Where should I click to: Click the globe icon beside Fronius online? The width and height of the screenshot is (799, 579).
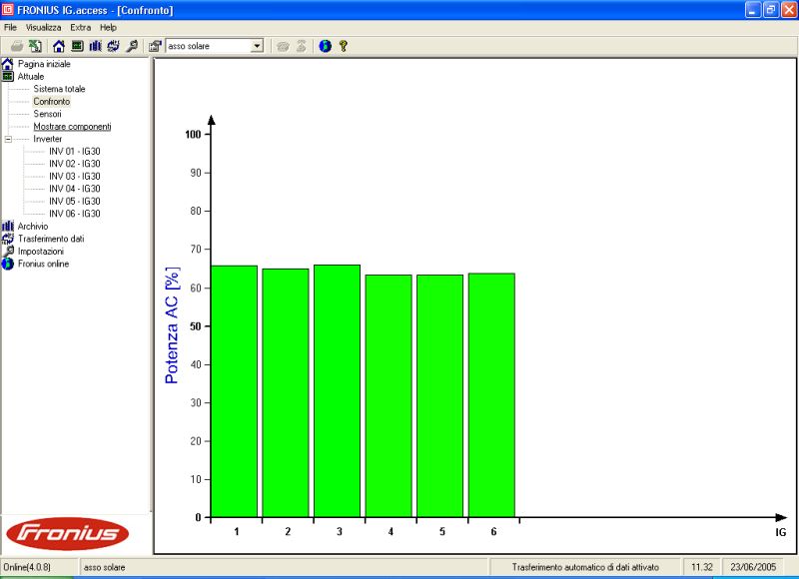(x=8, y=264)
